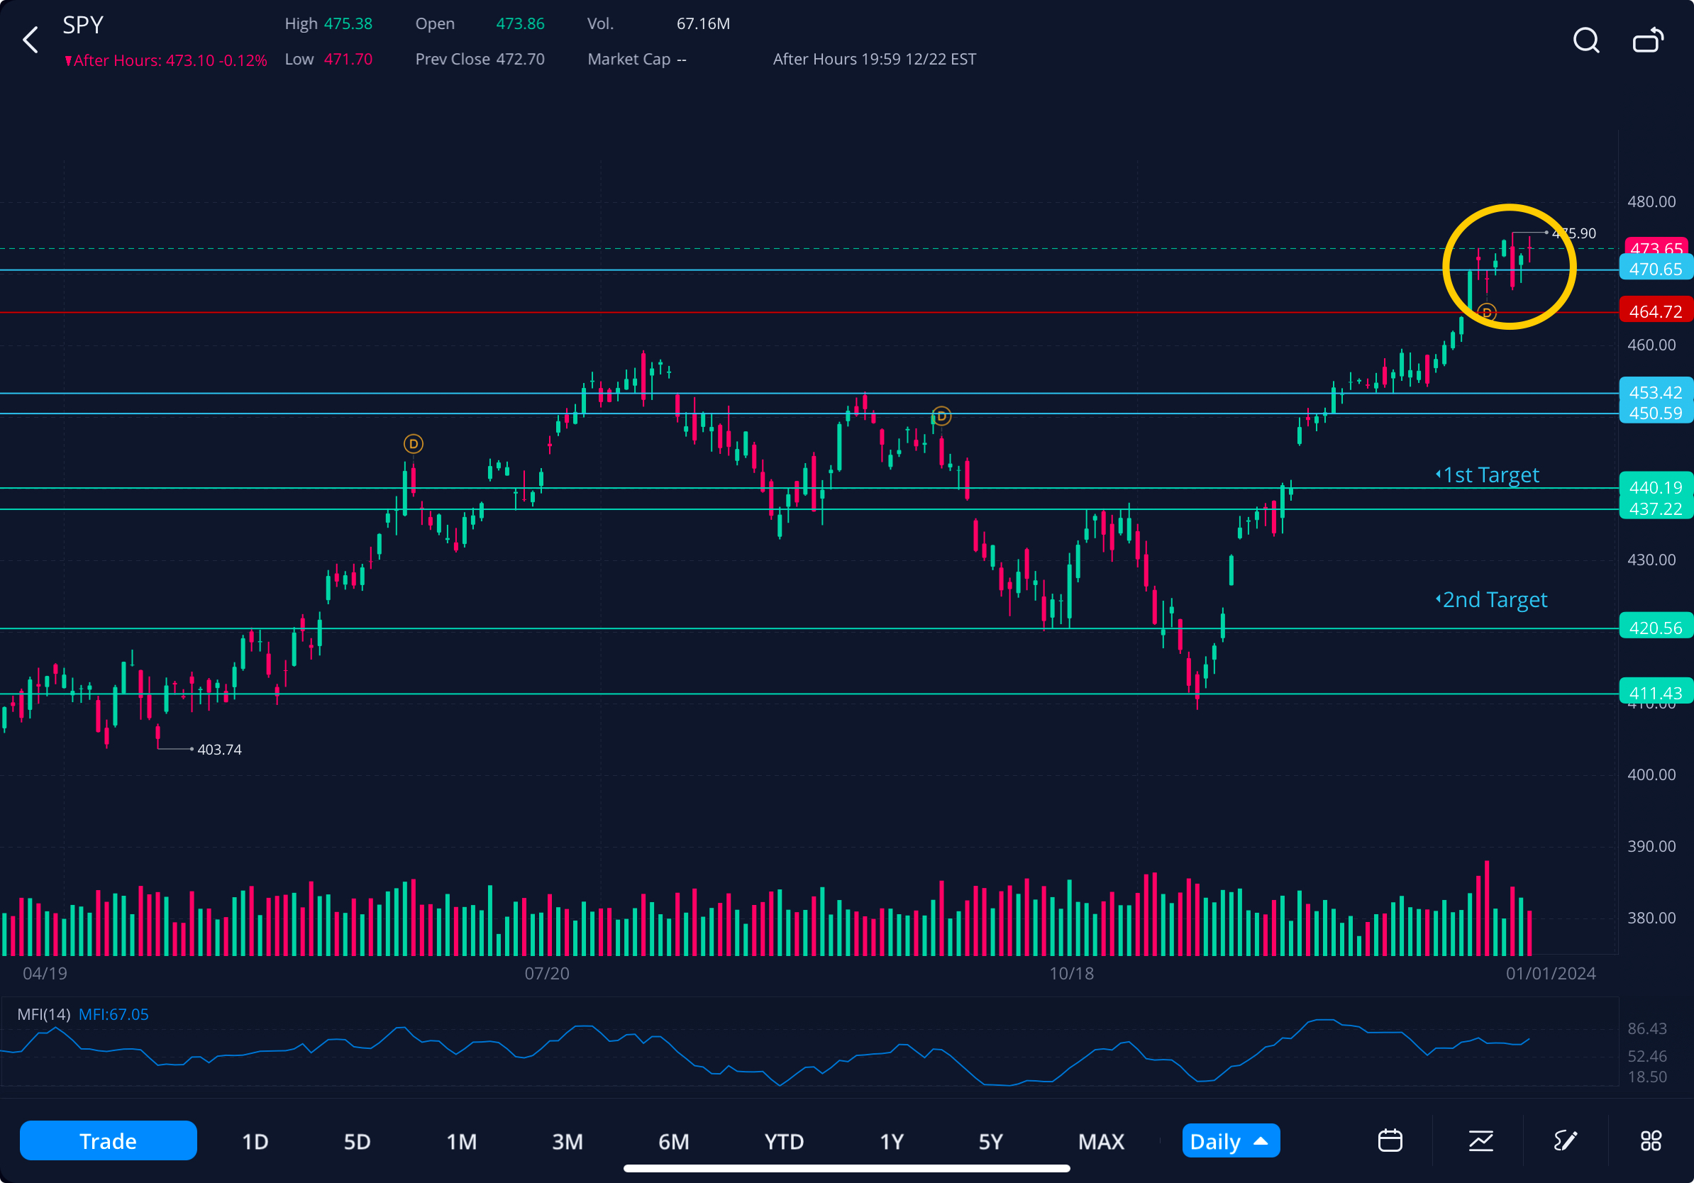Click the 475.90 high price marker
Image resolution: width=1694 pixels, height=1183 pixels.
point(1573,233)
